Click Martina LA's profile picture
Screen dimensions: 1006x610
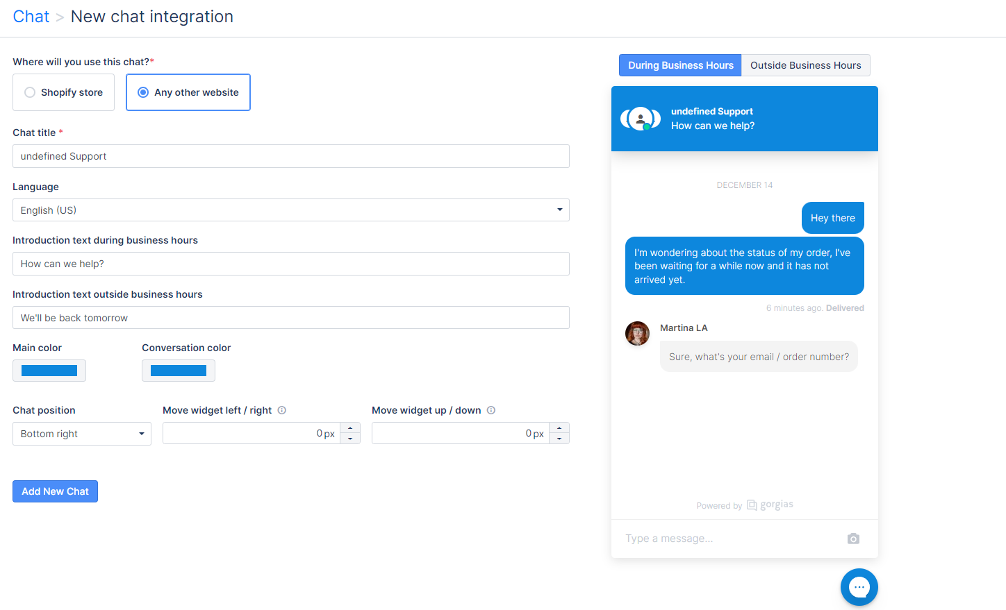coord(637,334)
